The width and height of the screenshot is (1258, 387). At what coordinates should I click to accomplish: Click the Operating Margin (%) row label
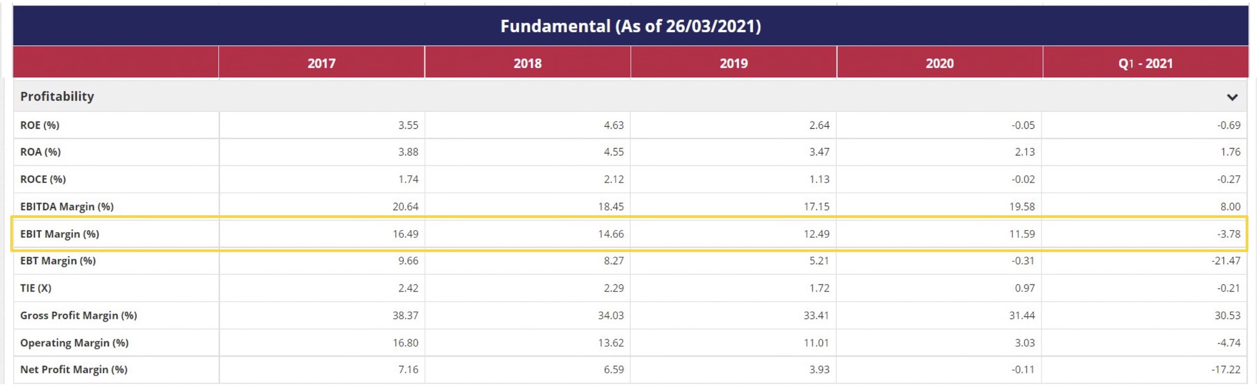coord(75,342)
